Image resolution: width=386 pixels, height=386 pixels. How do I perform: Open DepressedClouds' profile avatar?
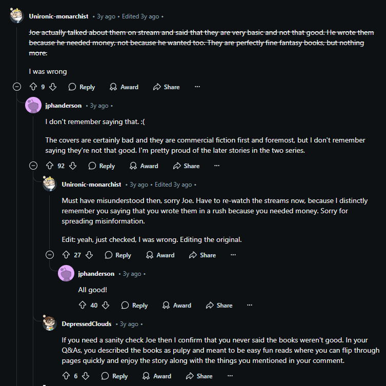[x=50, y=323]
